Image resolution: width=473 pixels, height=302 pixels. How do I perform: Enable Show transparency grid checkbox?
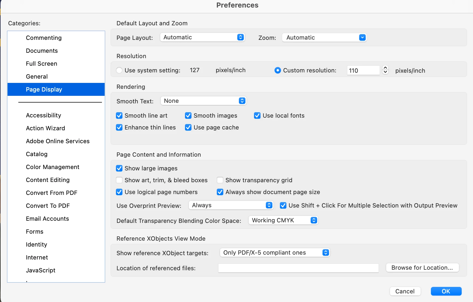pyautogui.click(x=220, y=180)
